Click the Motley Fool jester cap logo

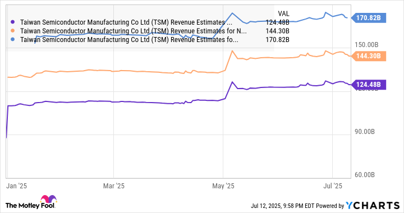48,200
